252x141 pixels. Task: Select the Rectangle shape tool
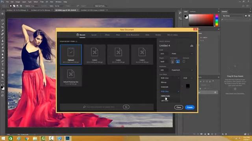pyautogui.click(x=2, y=71)
